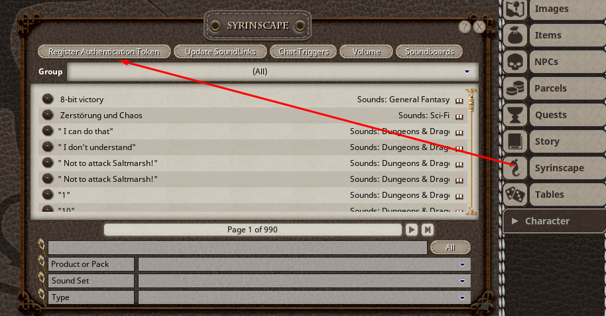Image resolution: width=606 pixels, height=316 pixels.
Task: Open the Sound Set dropdown arrow
Action: click(x=462, y=281)
